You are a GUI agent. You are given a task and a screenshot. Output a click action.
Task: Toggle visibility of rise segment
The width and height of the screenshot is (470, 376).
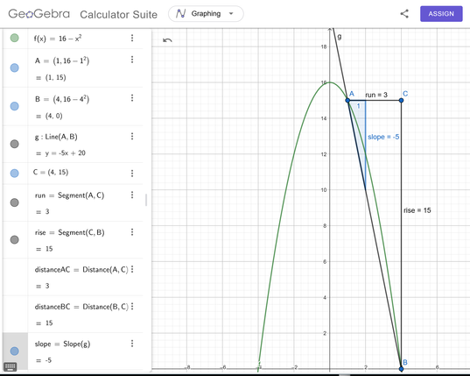click(14, 240)
